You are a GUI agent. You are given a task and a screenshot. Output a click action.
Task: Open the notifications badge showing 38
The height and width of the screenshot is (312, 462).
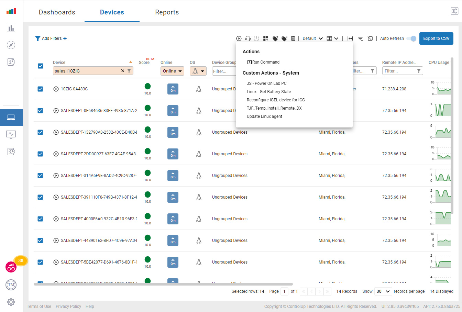[21, 261]
